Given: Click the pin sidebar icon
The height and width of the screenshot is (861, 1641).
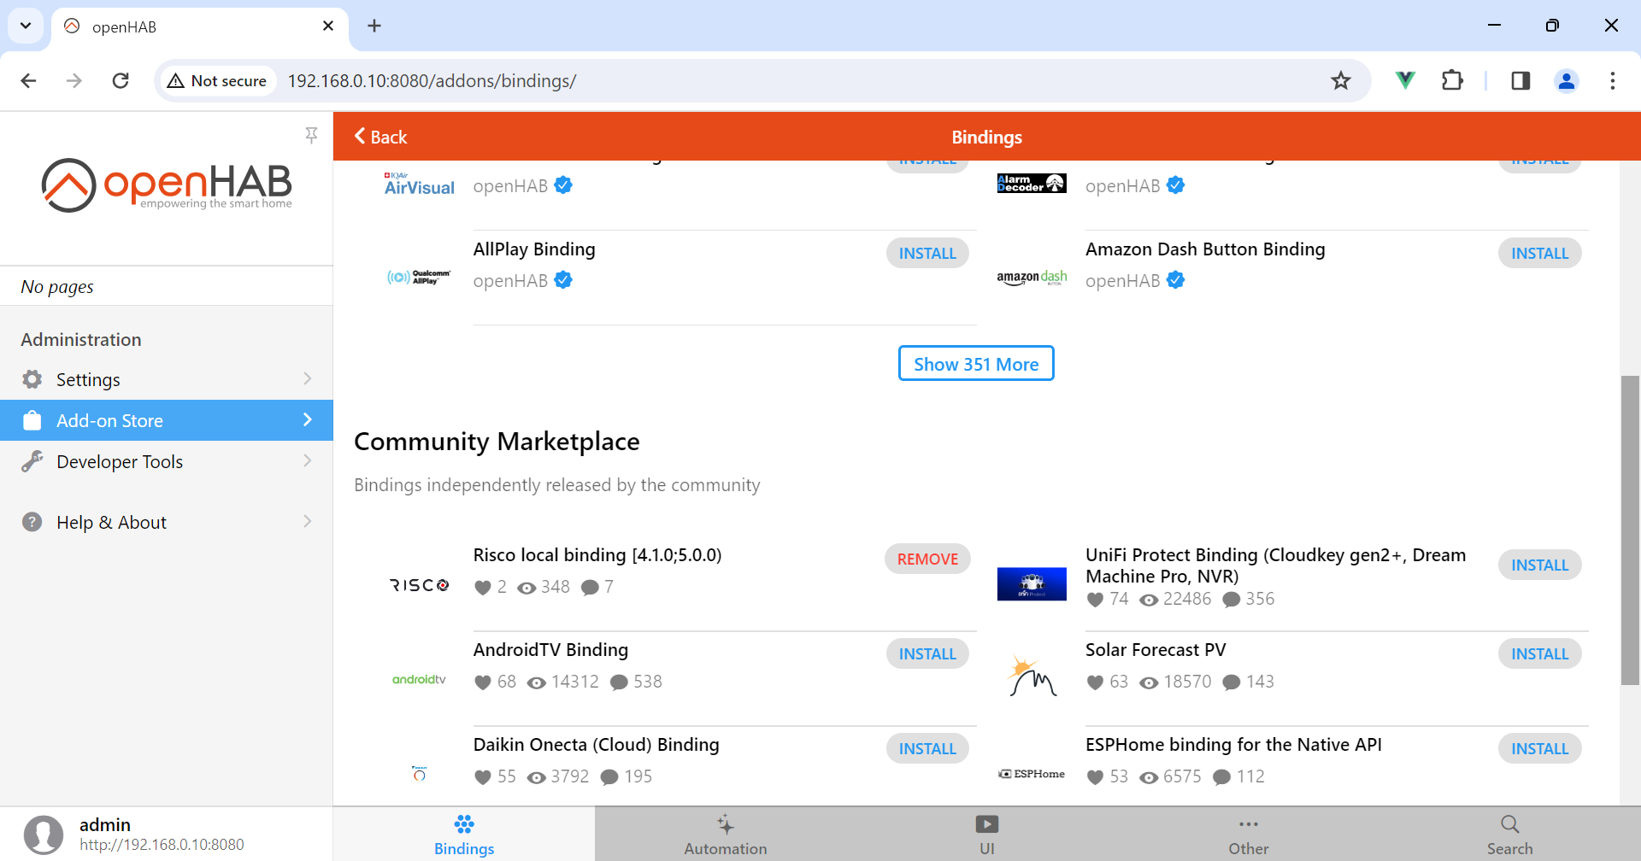Looking at the screenshot, I should pos(311,135).
